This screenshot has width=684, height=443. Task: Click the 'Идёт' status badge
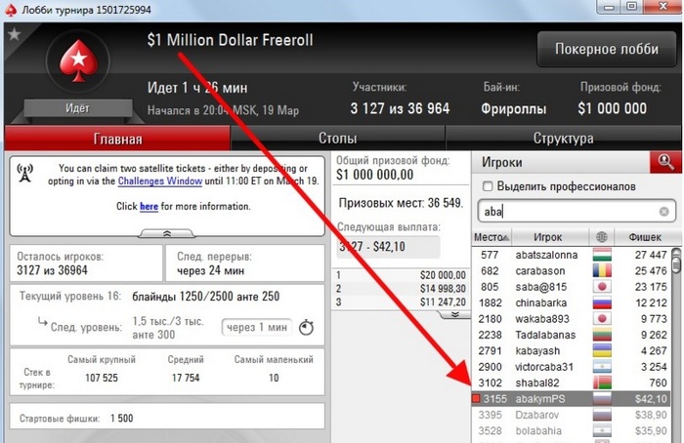77,108
